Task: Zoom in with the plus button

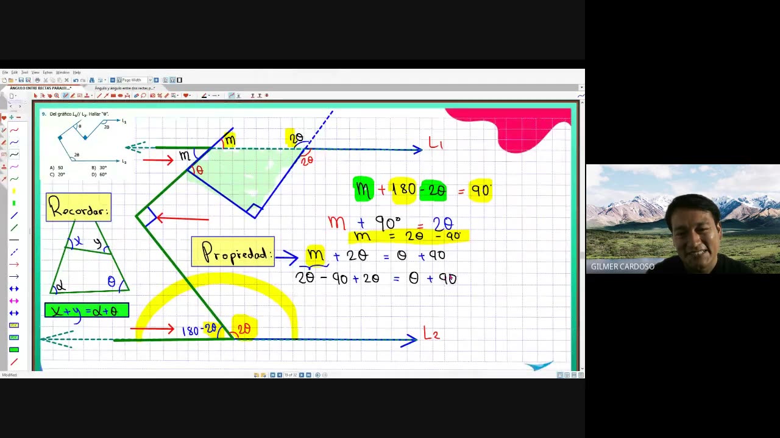Action: [x=156, y=80]
